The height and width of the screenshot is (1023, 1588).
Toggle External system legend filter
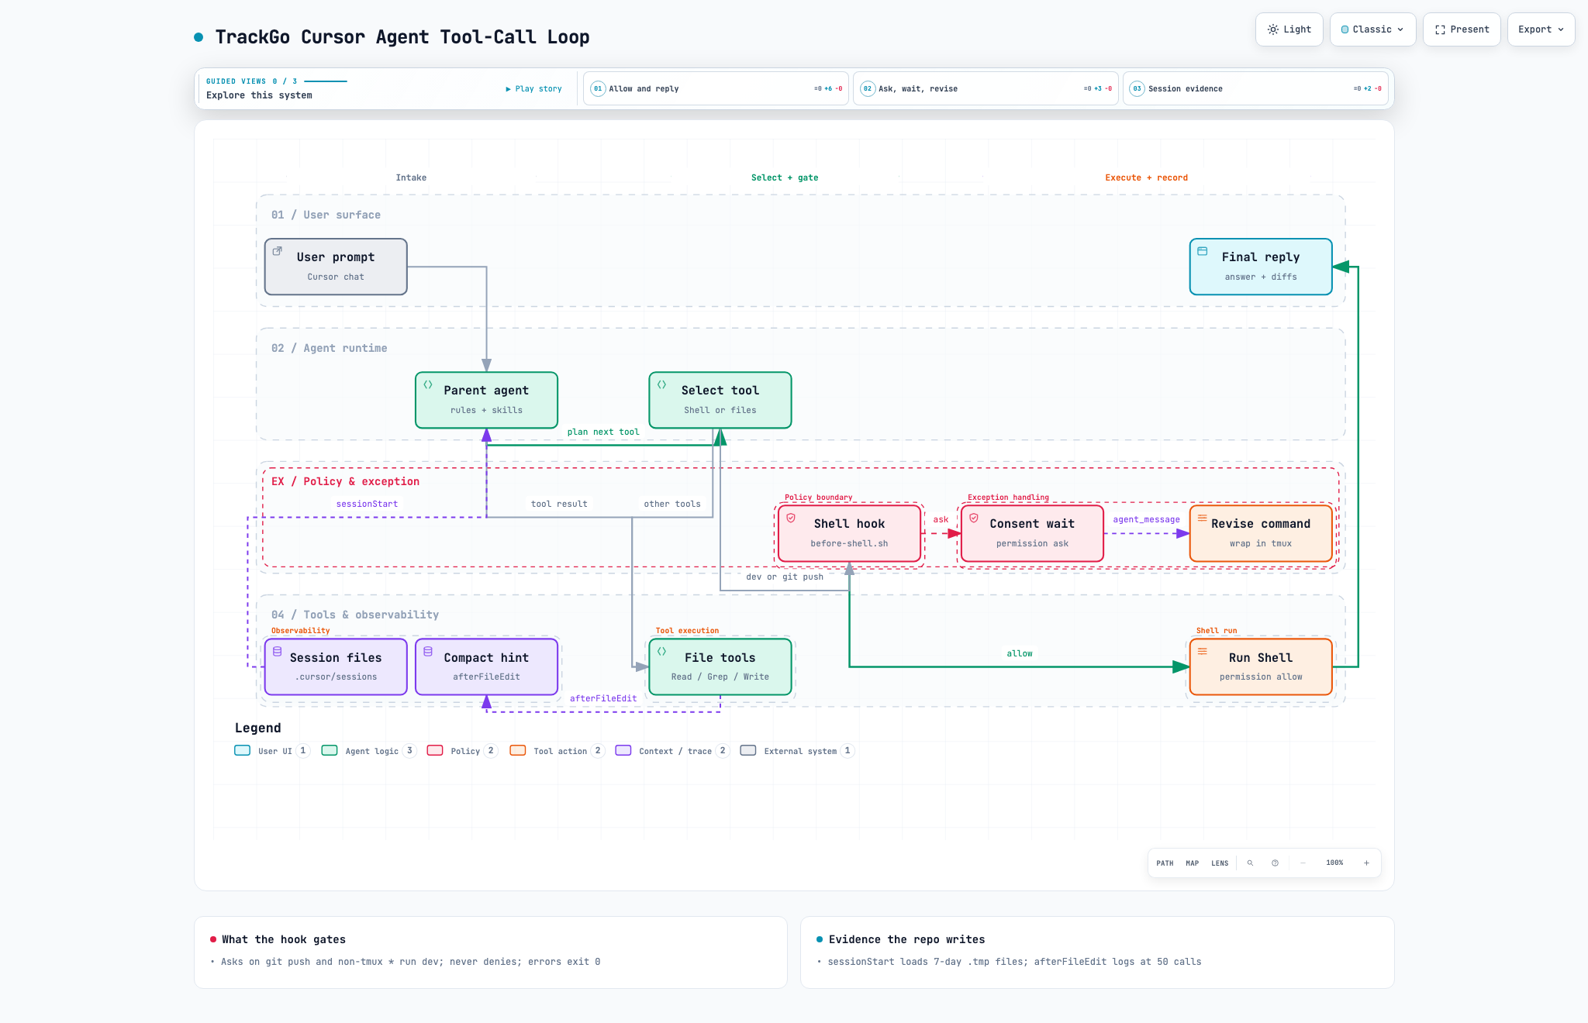[x=797, y=750]
